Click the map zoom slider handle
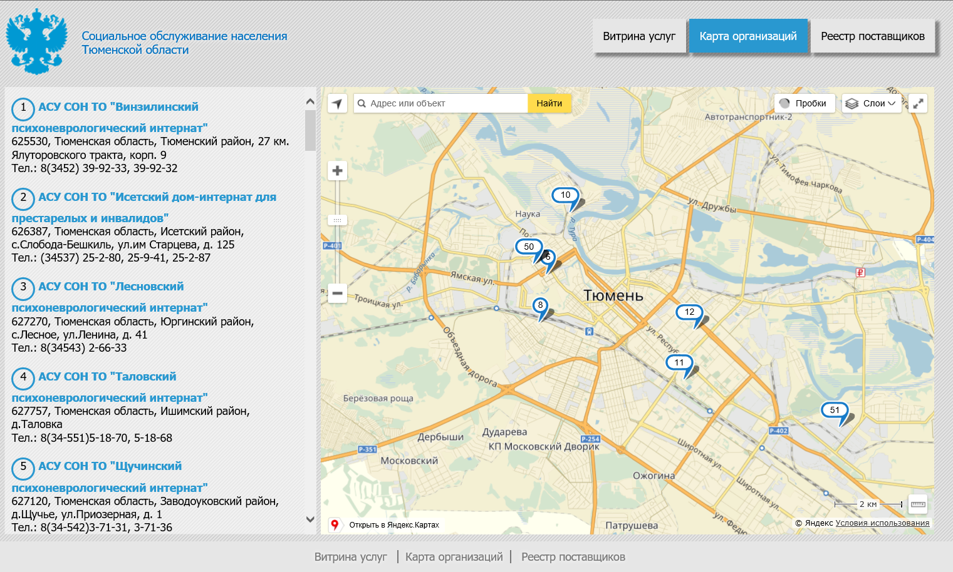Screen dimensions: 953x572 coord(337,220)
